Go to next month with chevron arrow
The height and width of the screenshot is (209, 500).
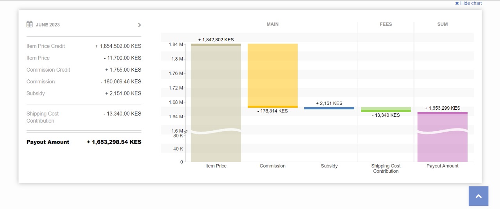click(x=139, y=25)
